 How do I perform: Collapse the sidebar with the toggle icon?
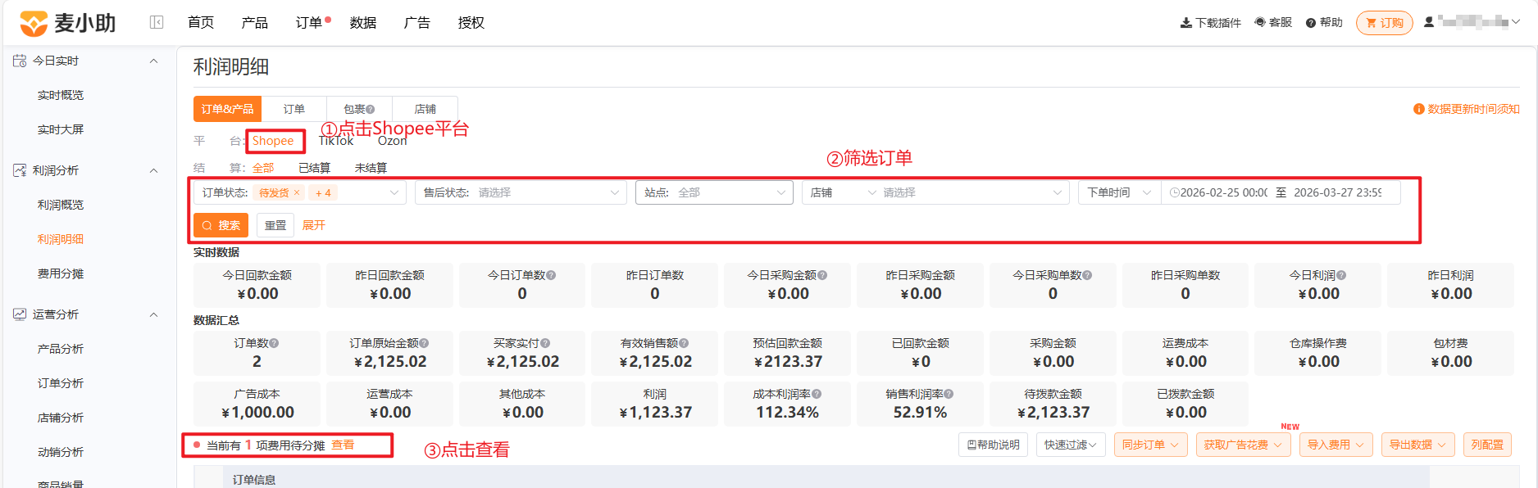click(157, 23)
